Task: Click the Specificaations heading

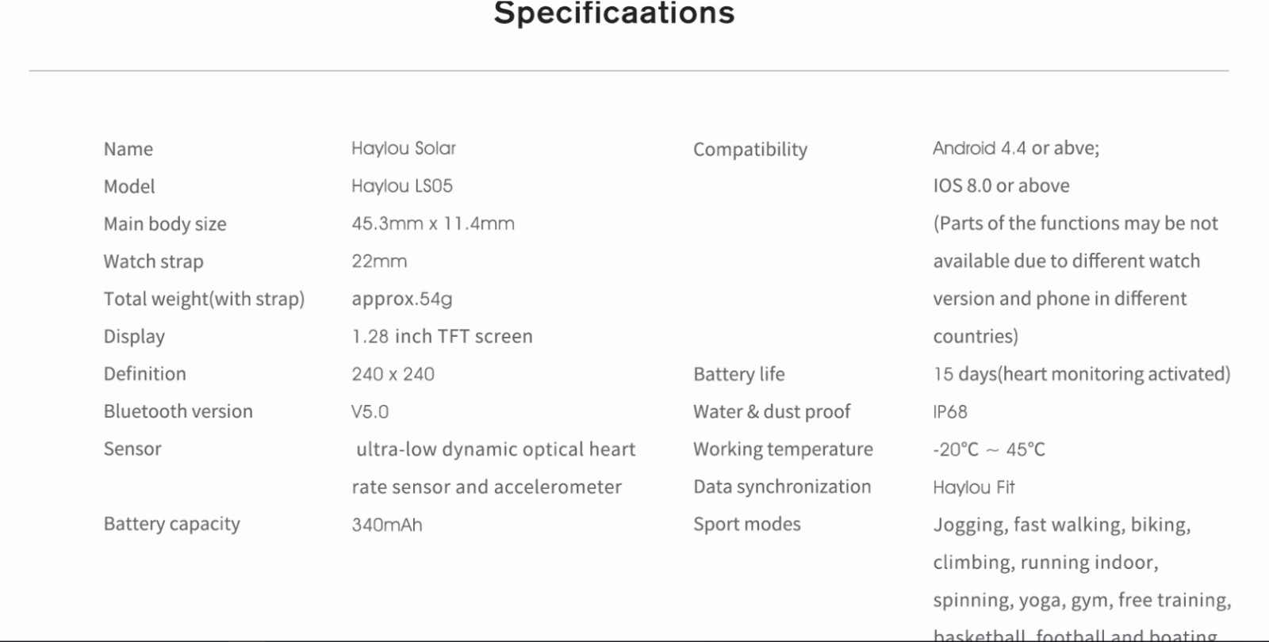Action: click(614, 13)
